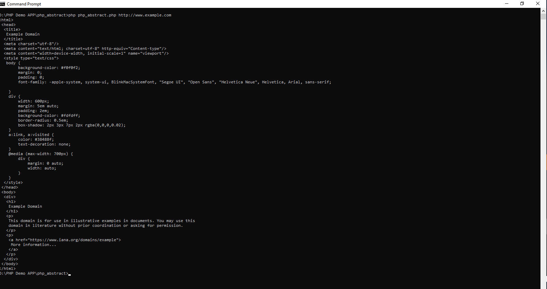Restore down the Command Prompt window
The width and height of the screenshot is (547, 289).
tap(522, 4)
